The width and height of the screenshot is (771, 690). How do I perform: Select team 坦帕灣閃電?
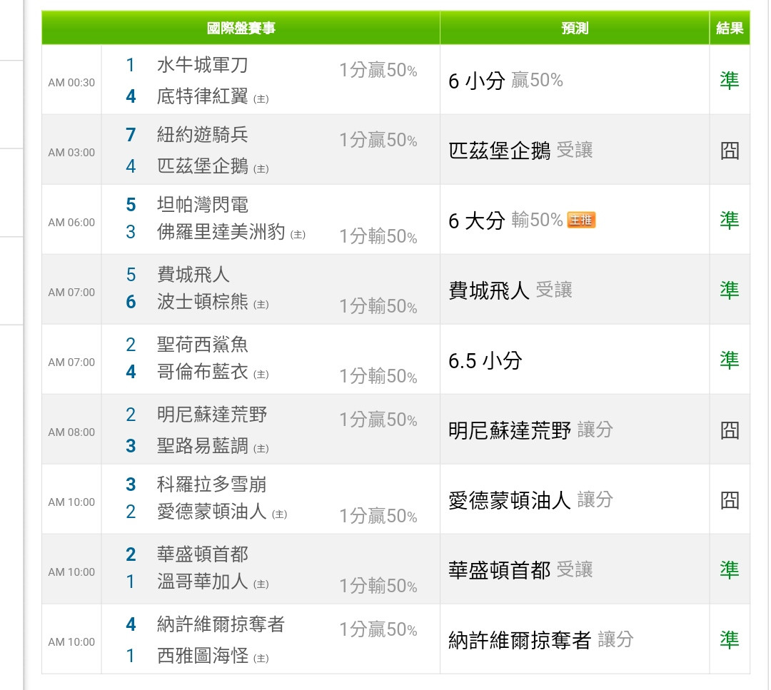(x=203, y=205)
